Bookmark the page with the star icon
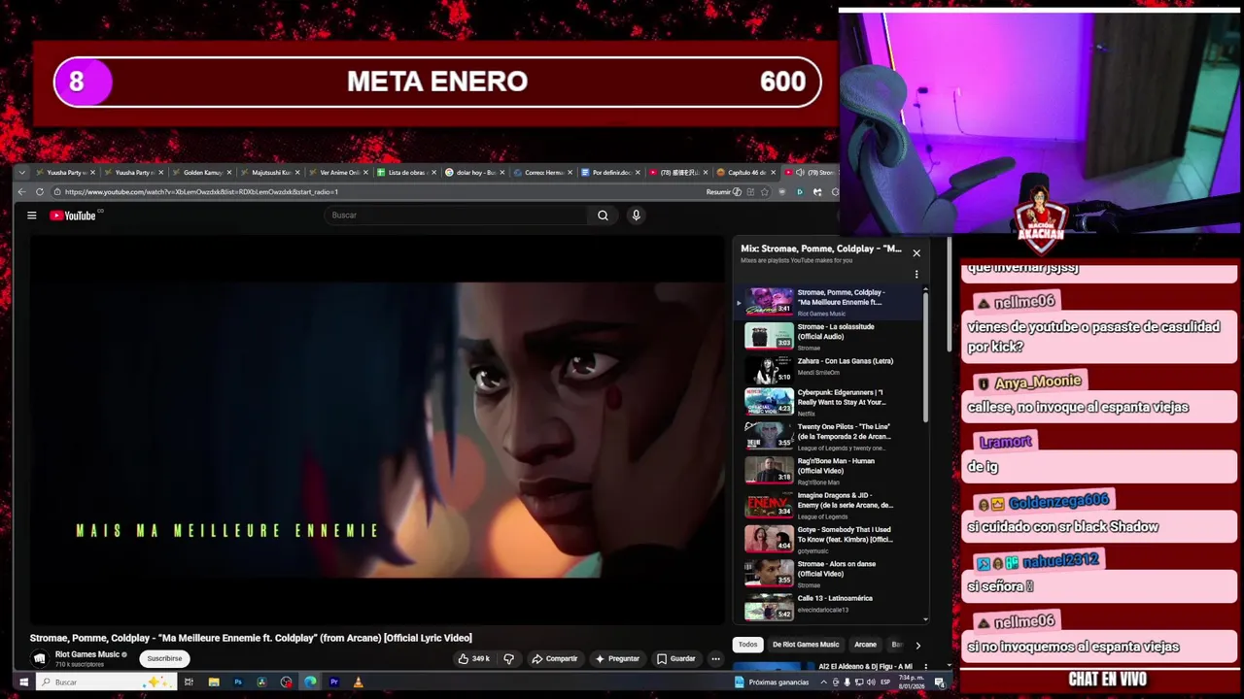Screen dimensions: 1244x699 coord(765,192)
